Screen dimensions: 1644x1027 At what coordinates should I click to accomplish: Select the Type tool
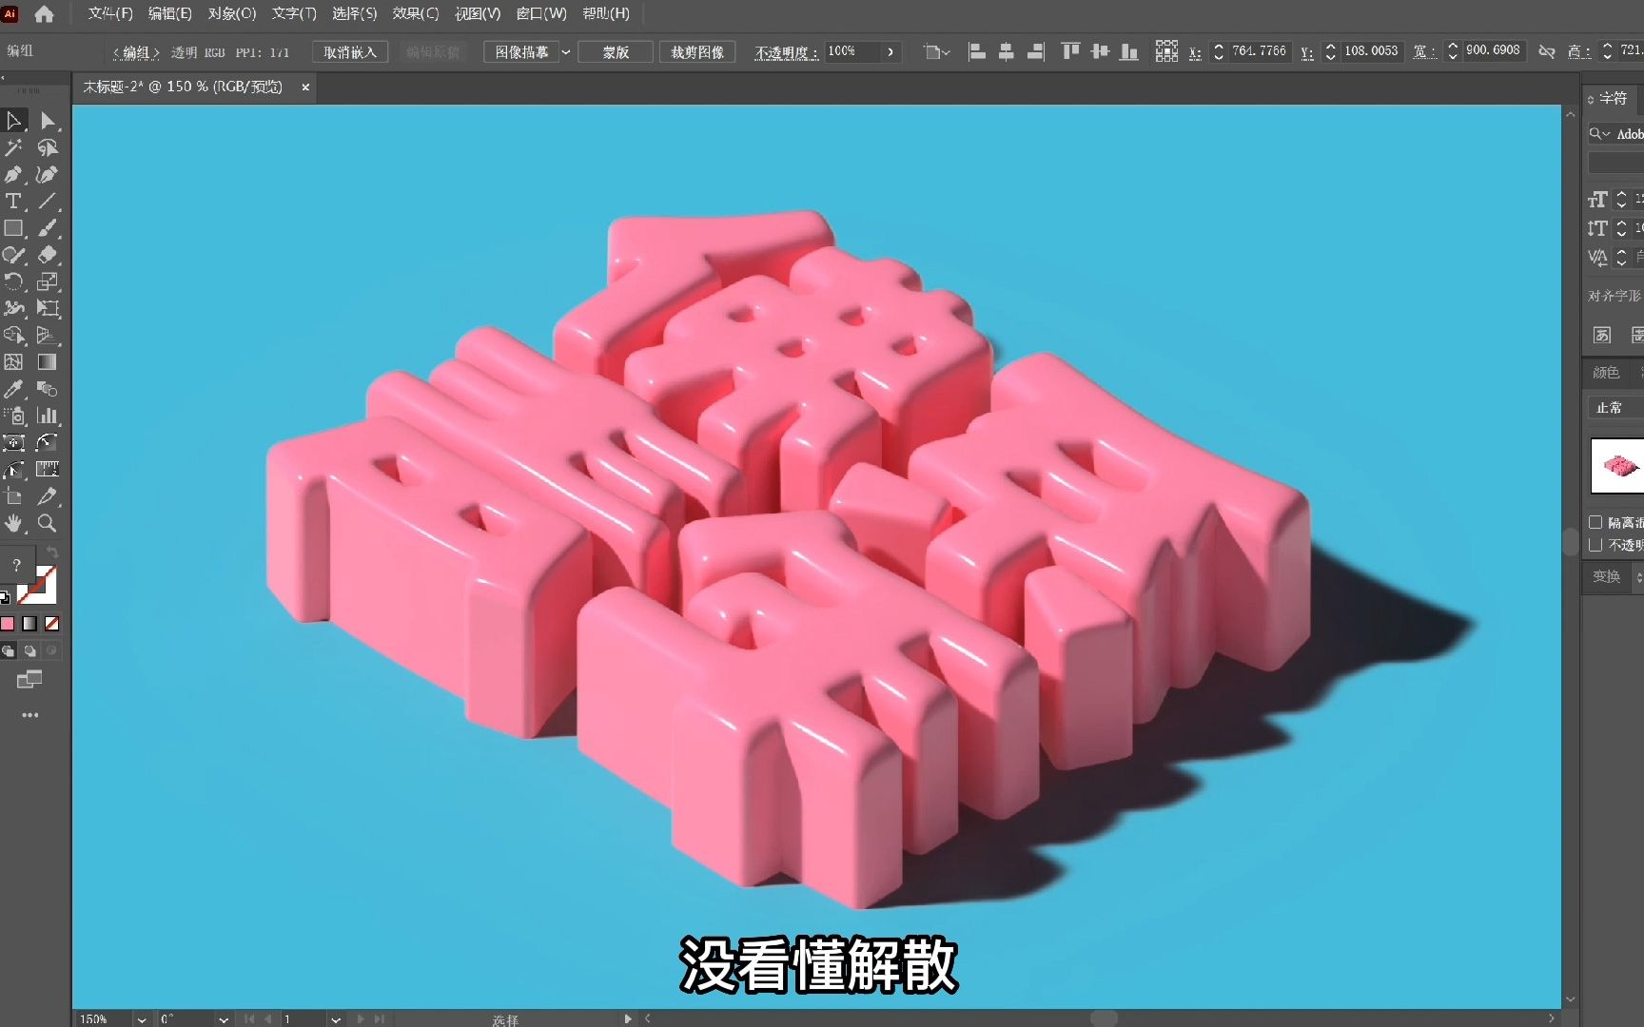13,202
